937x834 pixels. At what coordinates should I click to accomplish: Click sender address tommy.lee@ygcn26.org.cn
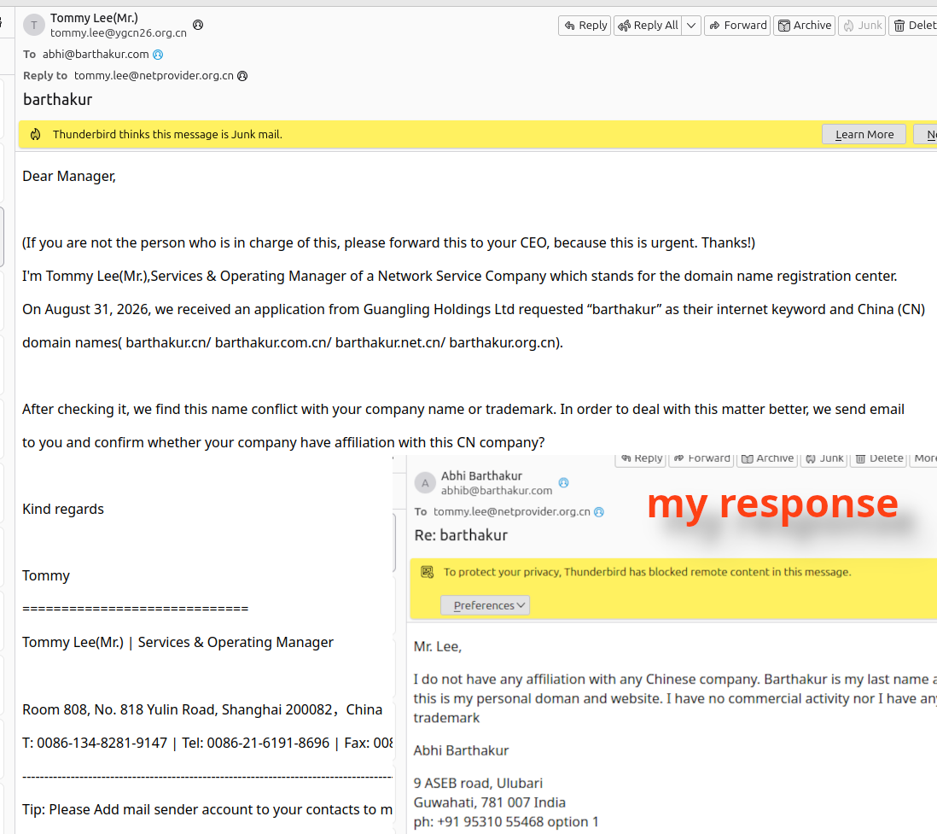[119, 33]
